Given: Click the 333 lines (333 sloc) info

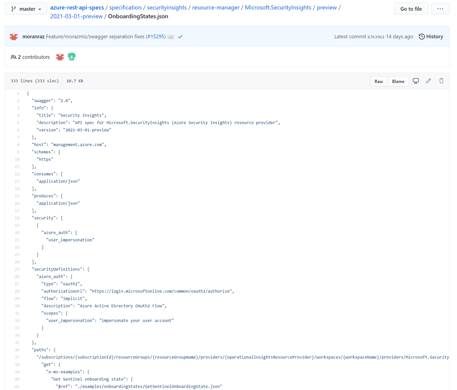Looking at the screenshot, I should pyautogui.click(x=35, y=81).
